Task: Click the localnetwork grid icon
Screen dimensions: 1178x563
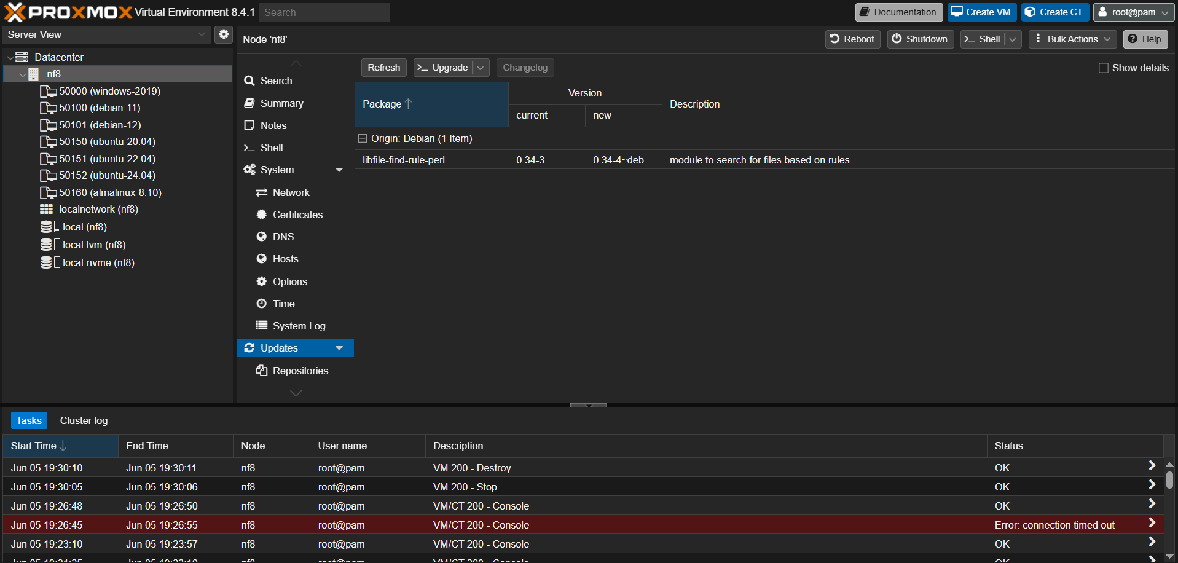Action: (47, 210)
